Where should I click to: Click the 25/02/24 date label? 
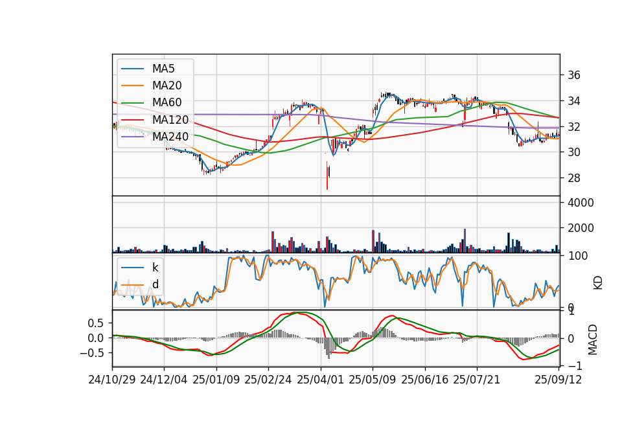click(268, 380)
